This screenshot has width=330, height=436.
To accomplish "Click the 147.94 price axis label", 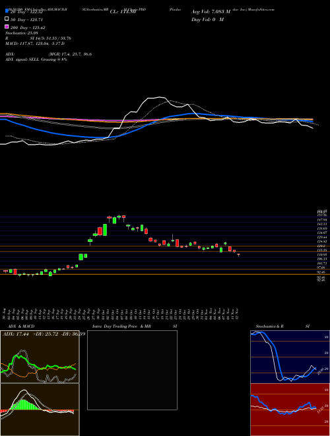I will pos(321,220).
